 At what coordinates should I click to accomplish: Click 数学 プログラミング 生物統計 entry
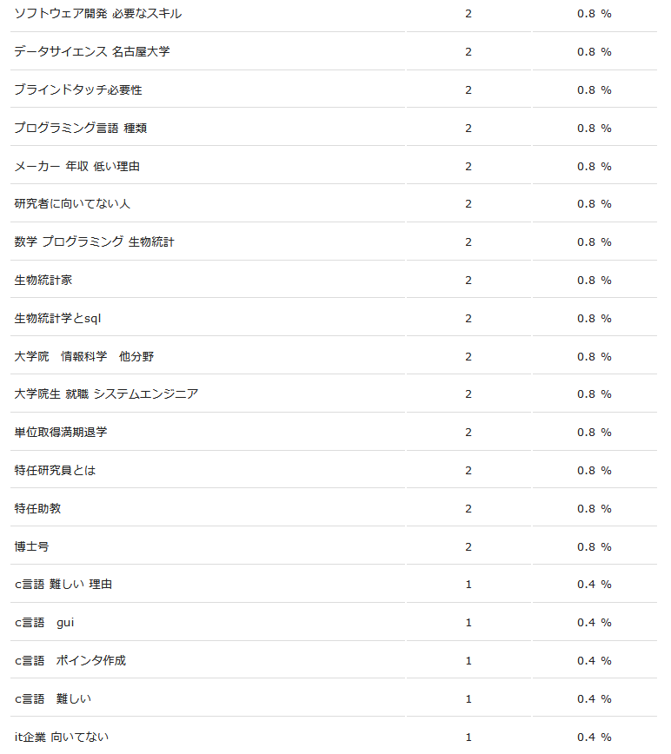[94, 241]
